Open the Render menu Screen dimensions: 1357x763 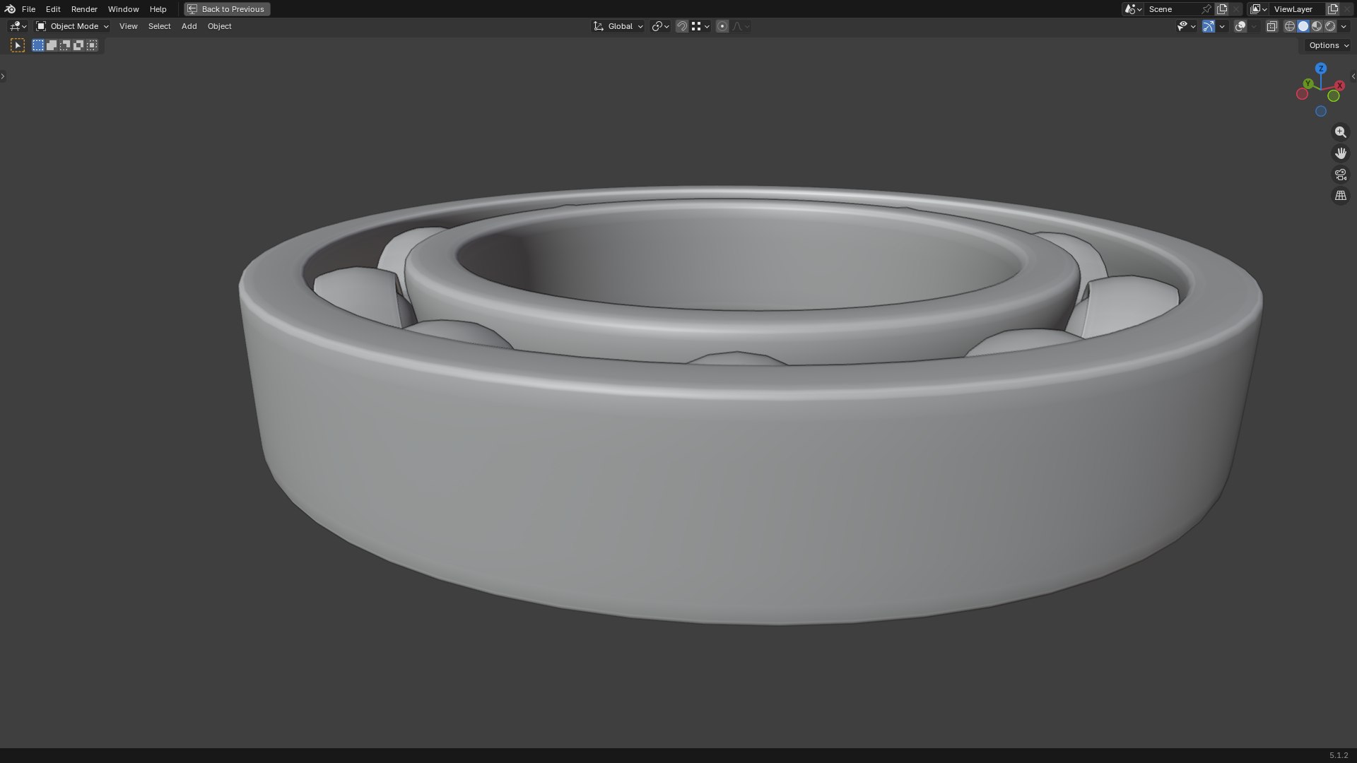84,9
